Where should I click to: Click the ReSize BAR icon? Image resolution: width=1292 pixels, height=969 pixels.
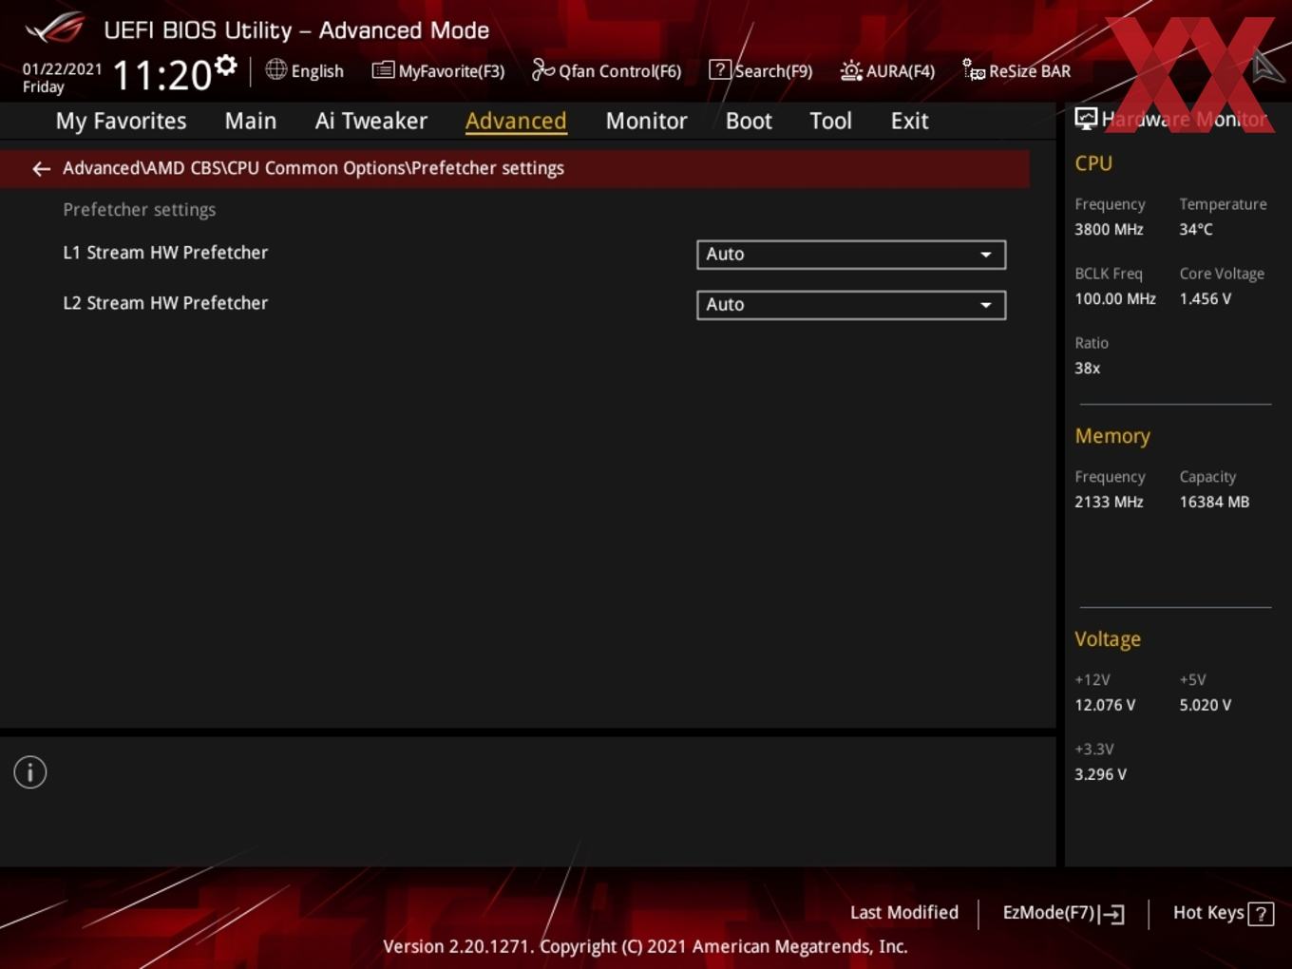tap(974, 69)
